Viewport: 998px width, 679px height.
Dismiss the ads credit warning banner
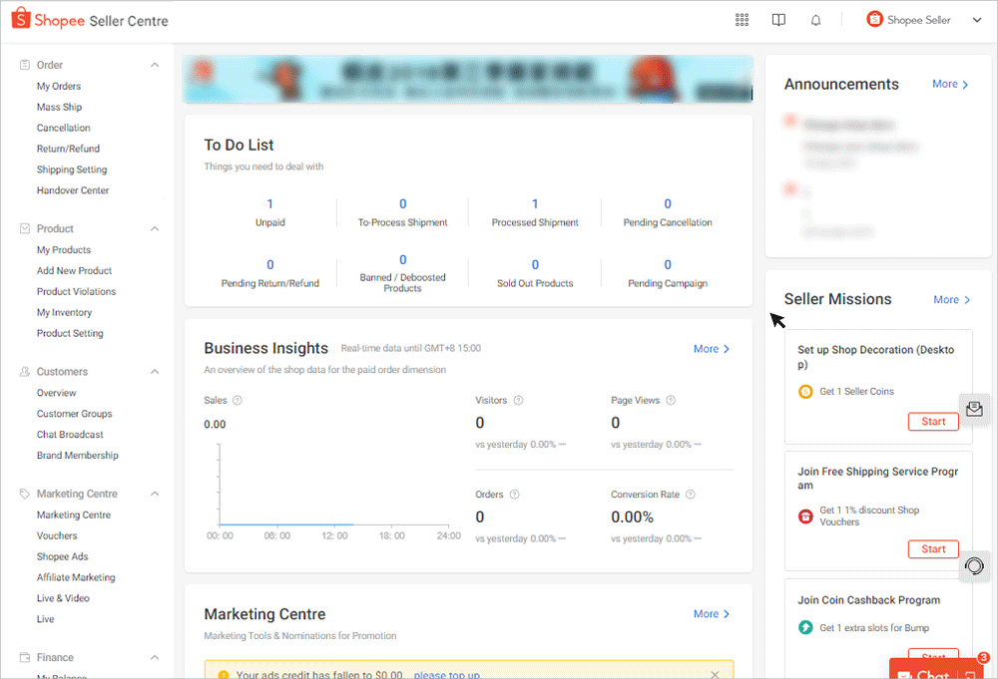click(715, 675)
